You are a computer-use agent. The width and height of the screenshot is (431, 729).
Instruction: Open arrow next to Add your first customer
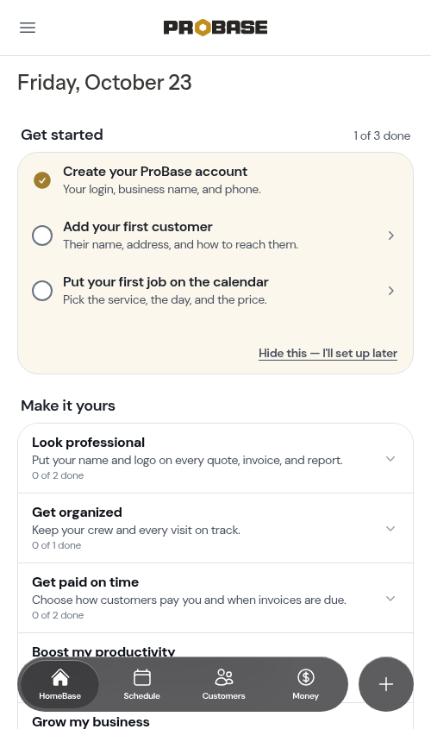[x=391, y=236]
